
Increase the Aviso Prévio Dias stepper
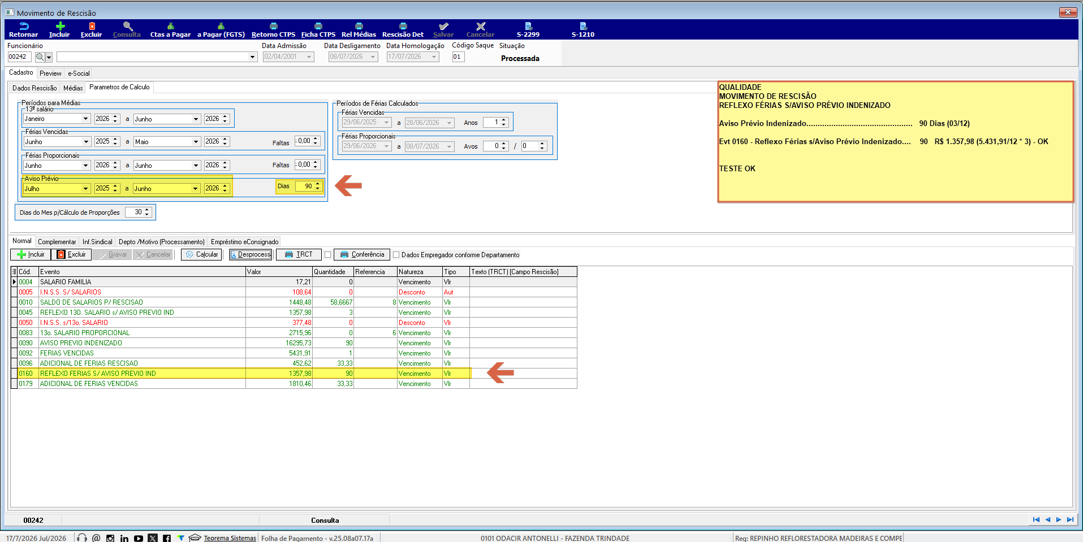318,184
